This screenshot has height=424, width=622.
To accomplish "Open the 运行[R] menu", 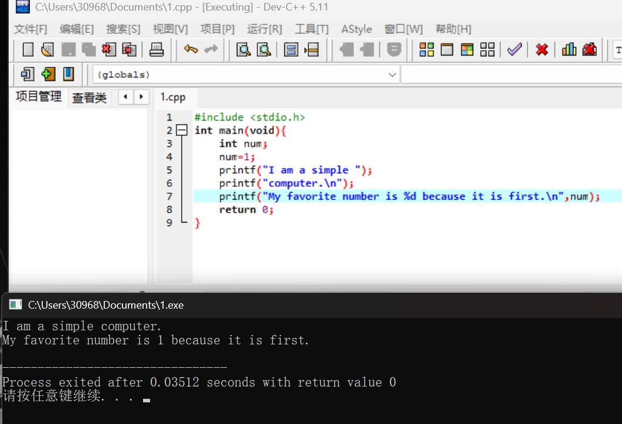I will tap(264, 29).
